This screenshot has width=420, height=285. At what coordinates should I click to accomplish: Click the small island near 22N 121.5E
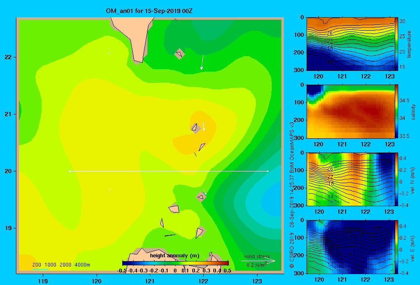[x=179, y=54]
